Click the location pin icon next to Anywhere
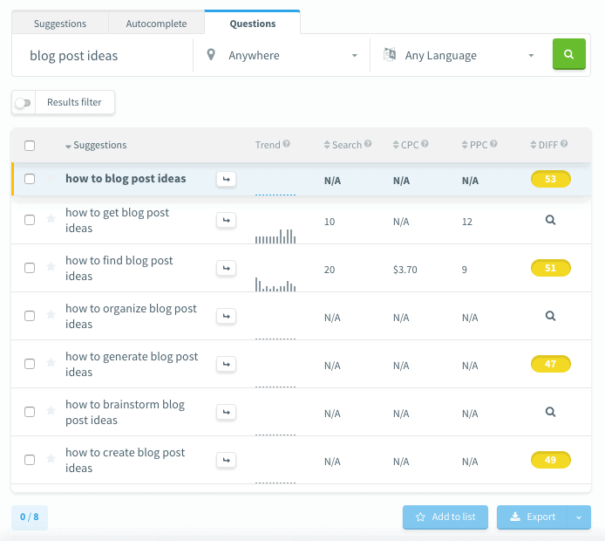This screenshot has width=605, height=541. (x=211, y=55)
